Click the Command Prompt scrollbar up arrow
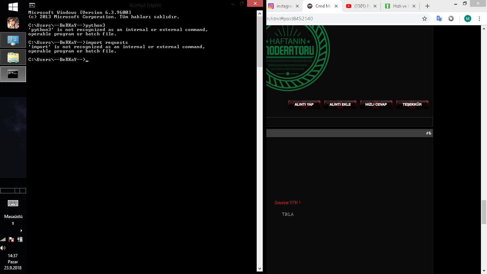The width and height of the screenshot is (487, 274). (260, 13)
